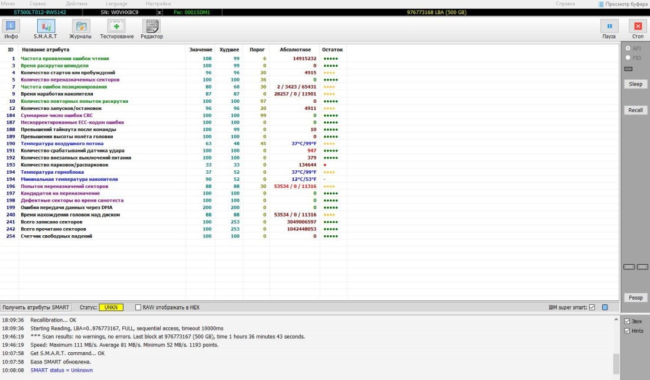The height and width of the screenshot is (380, 650).
Task: Open Просмотр буфера buffer viewer
Action: pos(622,4)
